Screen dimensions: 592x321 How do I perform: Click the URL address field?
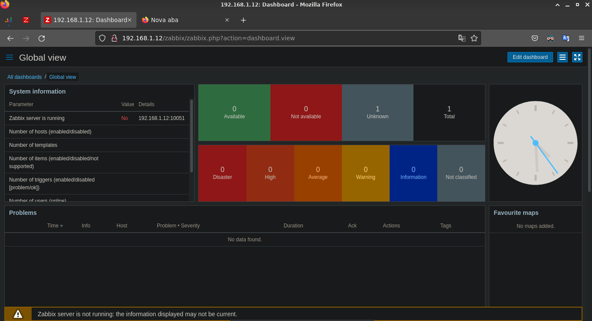(x=288, y=38)
